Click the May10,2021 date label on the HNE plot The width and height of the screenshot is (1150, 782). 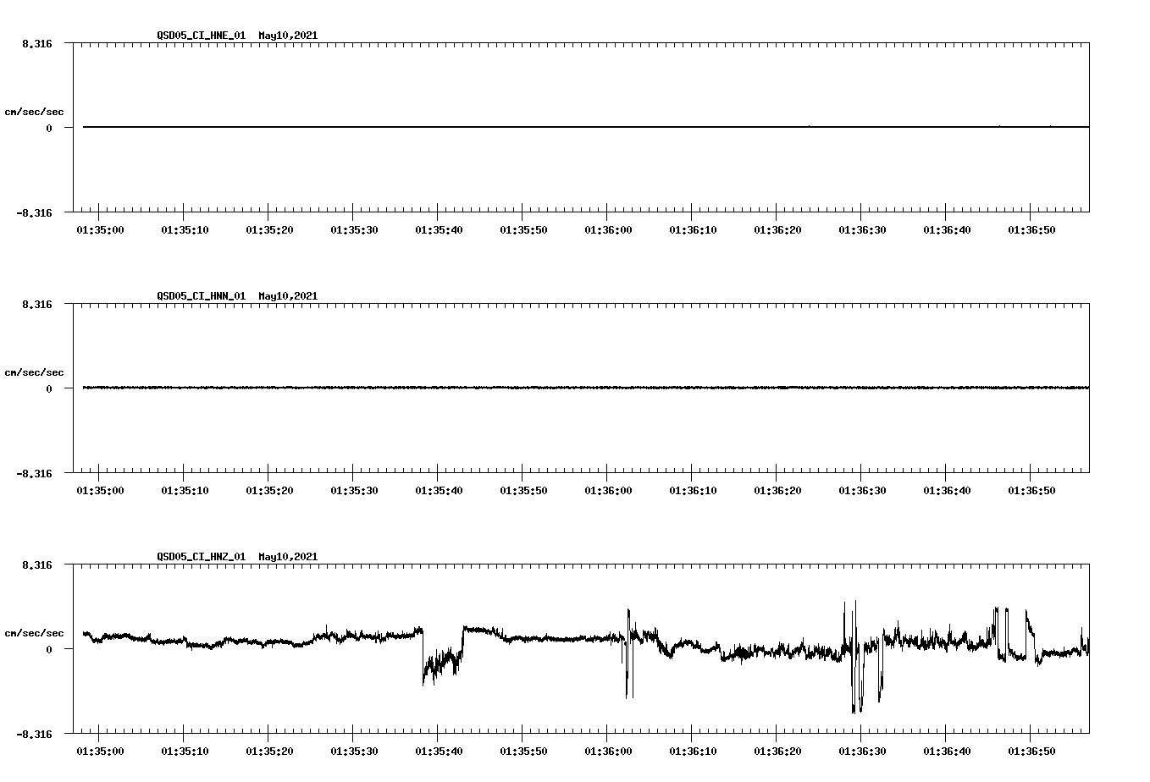(x=287, y=36)
